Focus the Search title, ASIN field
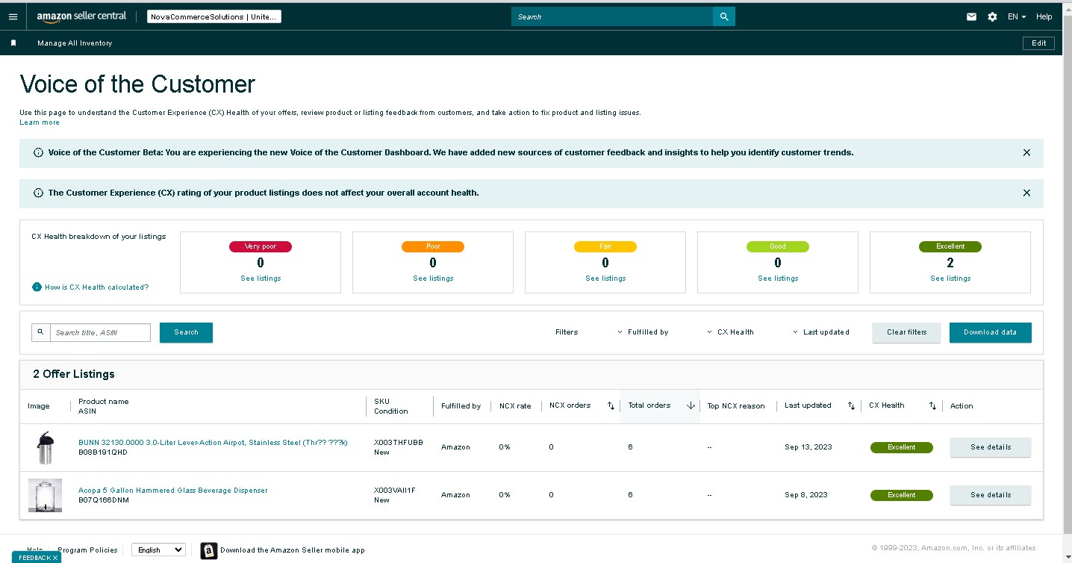This screenshot has width=1072, height=563. click(x=100, y=332)
